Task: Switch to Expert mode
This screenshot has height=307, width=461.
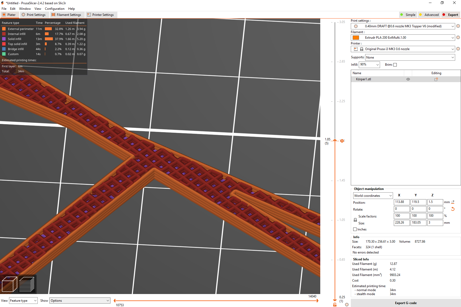Action: 451,15
